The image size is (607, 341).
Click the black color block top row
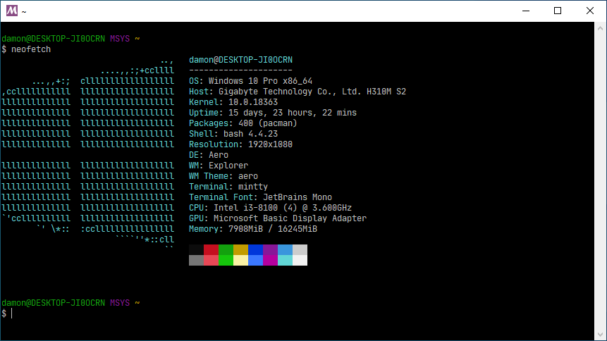click(196, 249)
